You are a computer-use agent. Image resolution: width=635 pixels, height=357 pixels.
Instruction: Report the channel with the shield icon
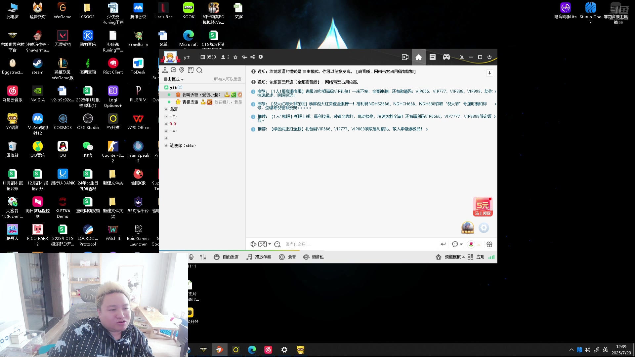pos(261,57)
